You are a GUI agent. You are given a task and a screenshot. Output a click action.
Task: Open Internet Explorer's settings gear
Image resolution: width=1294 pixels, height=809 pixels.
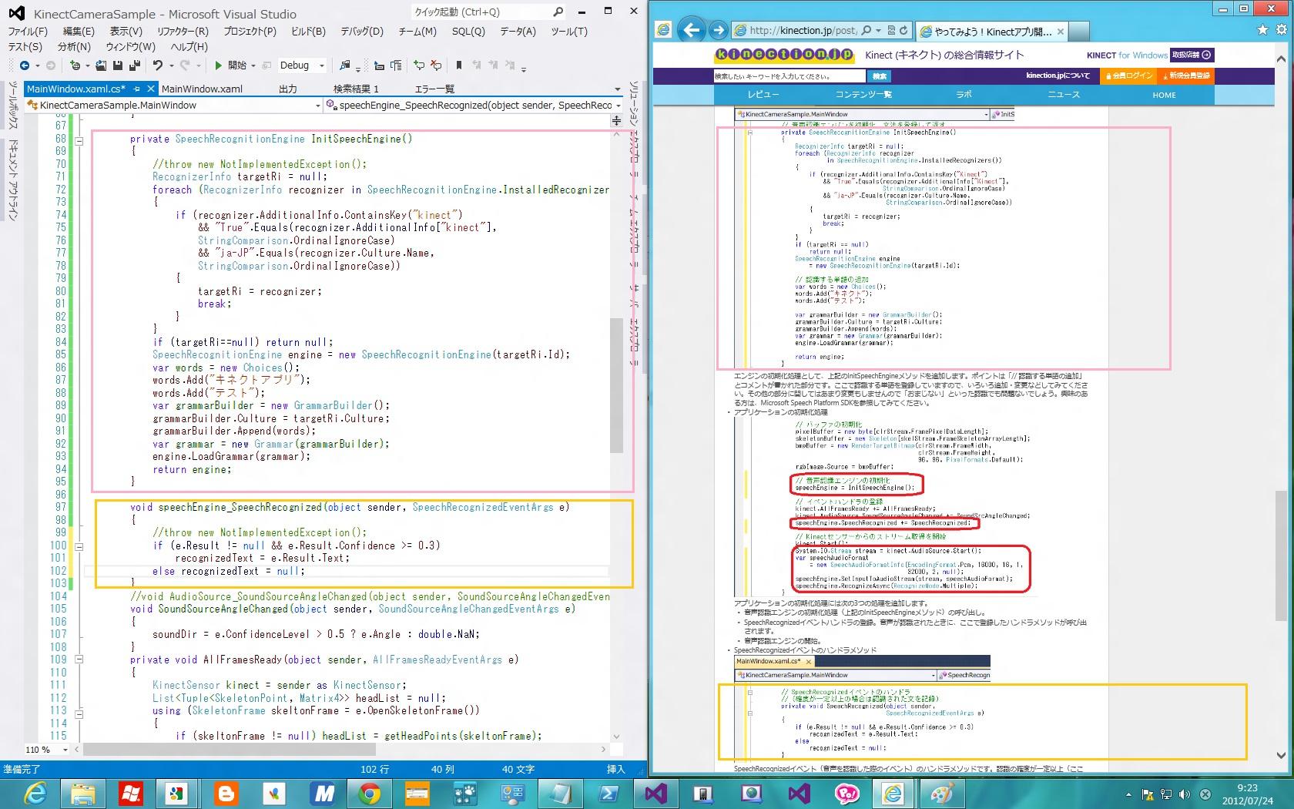point(1281,30)
